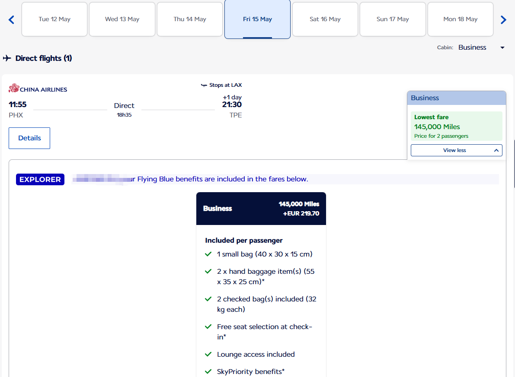Image resolution: width=515 pixels, height=377 pixels.
Task: Click the page scrollbar thumb on the right edge
Action: 514,163
